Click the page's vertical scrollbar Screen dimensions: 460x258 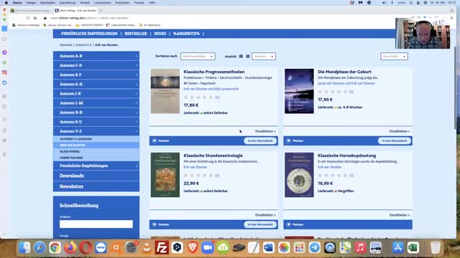point(455,87)
